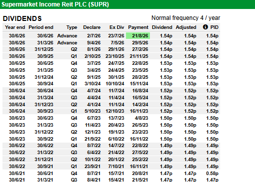Select payment date 15/11/24
This screenshot has width=255, height=182.
tap(139, 84)
